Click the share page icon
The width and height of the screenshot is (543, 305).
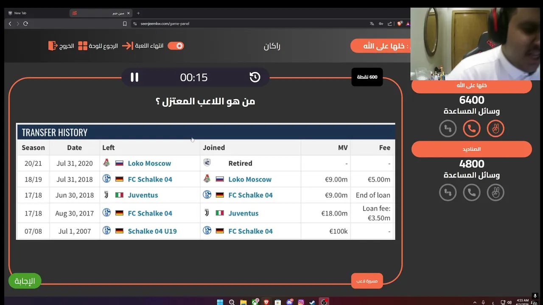[390, 24]
